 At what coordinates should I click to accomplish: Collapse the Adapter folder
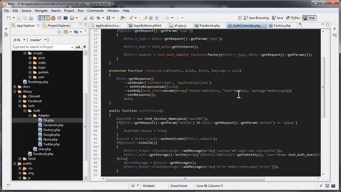(30, 115)
